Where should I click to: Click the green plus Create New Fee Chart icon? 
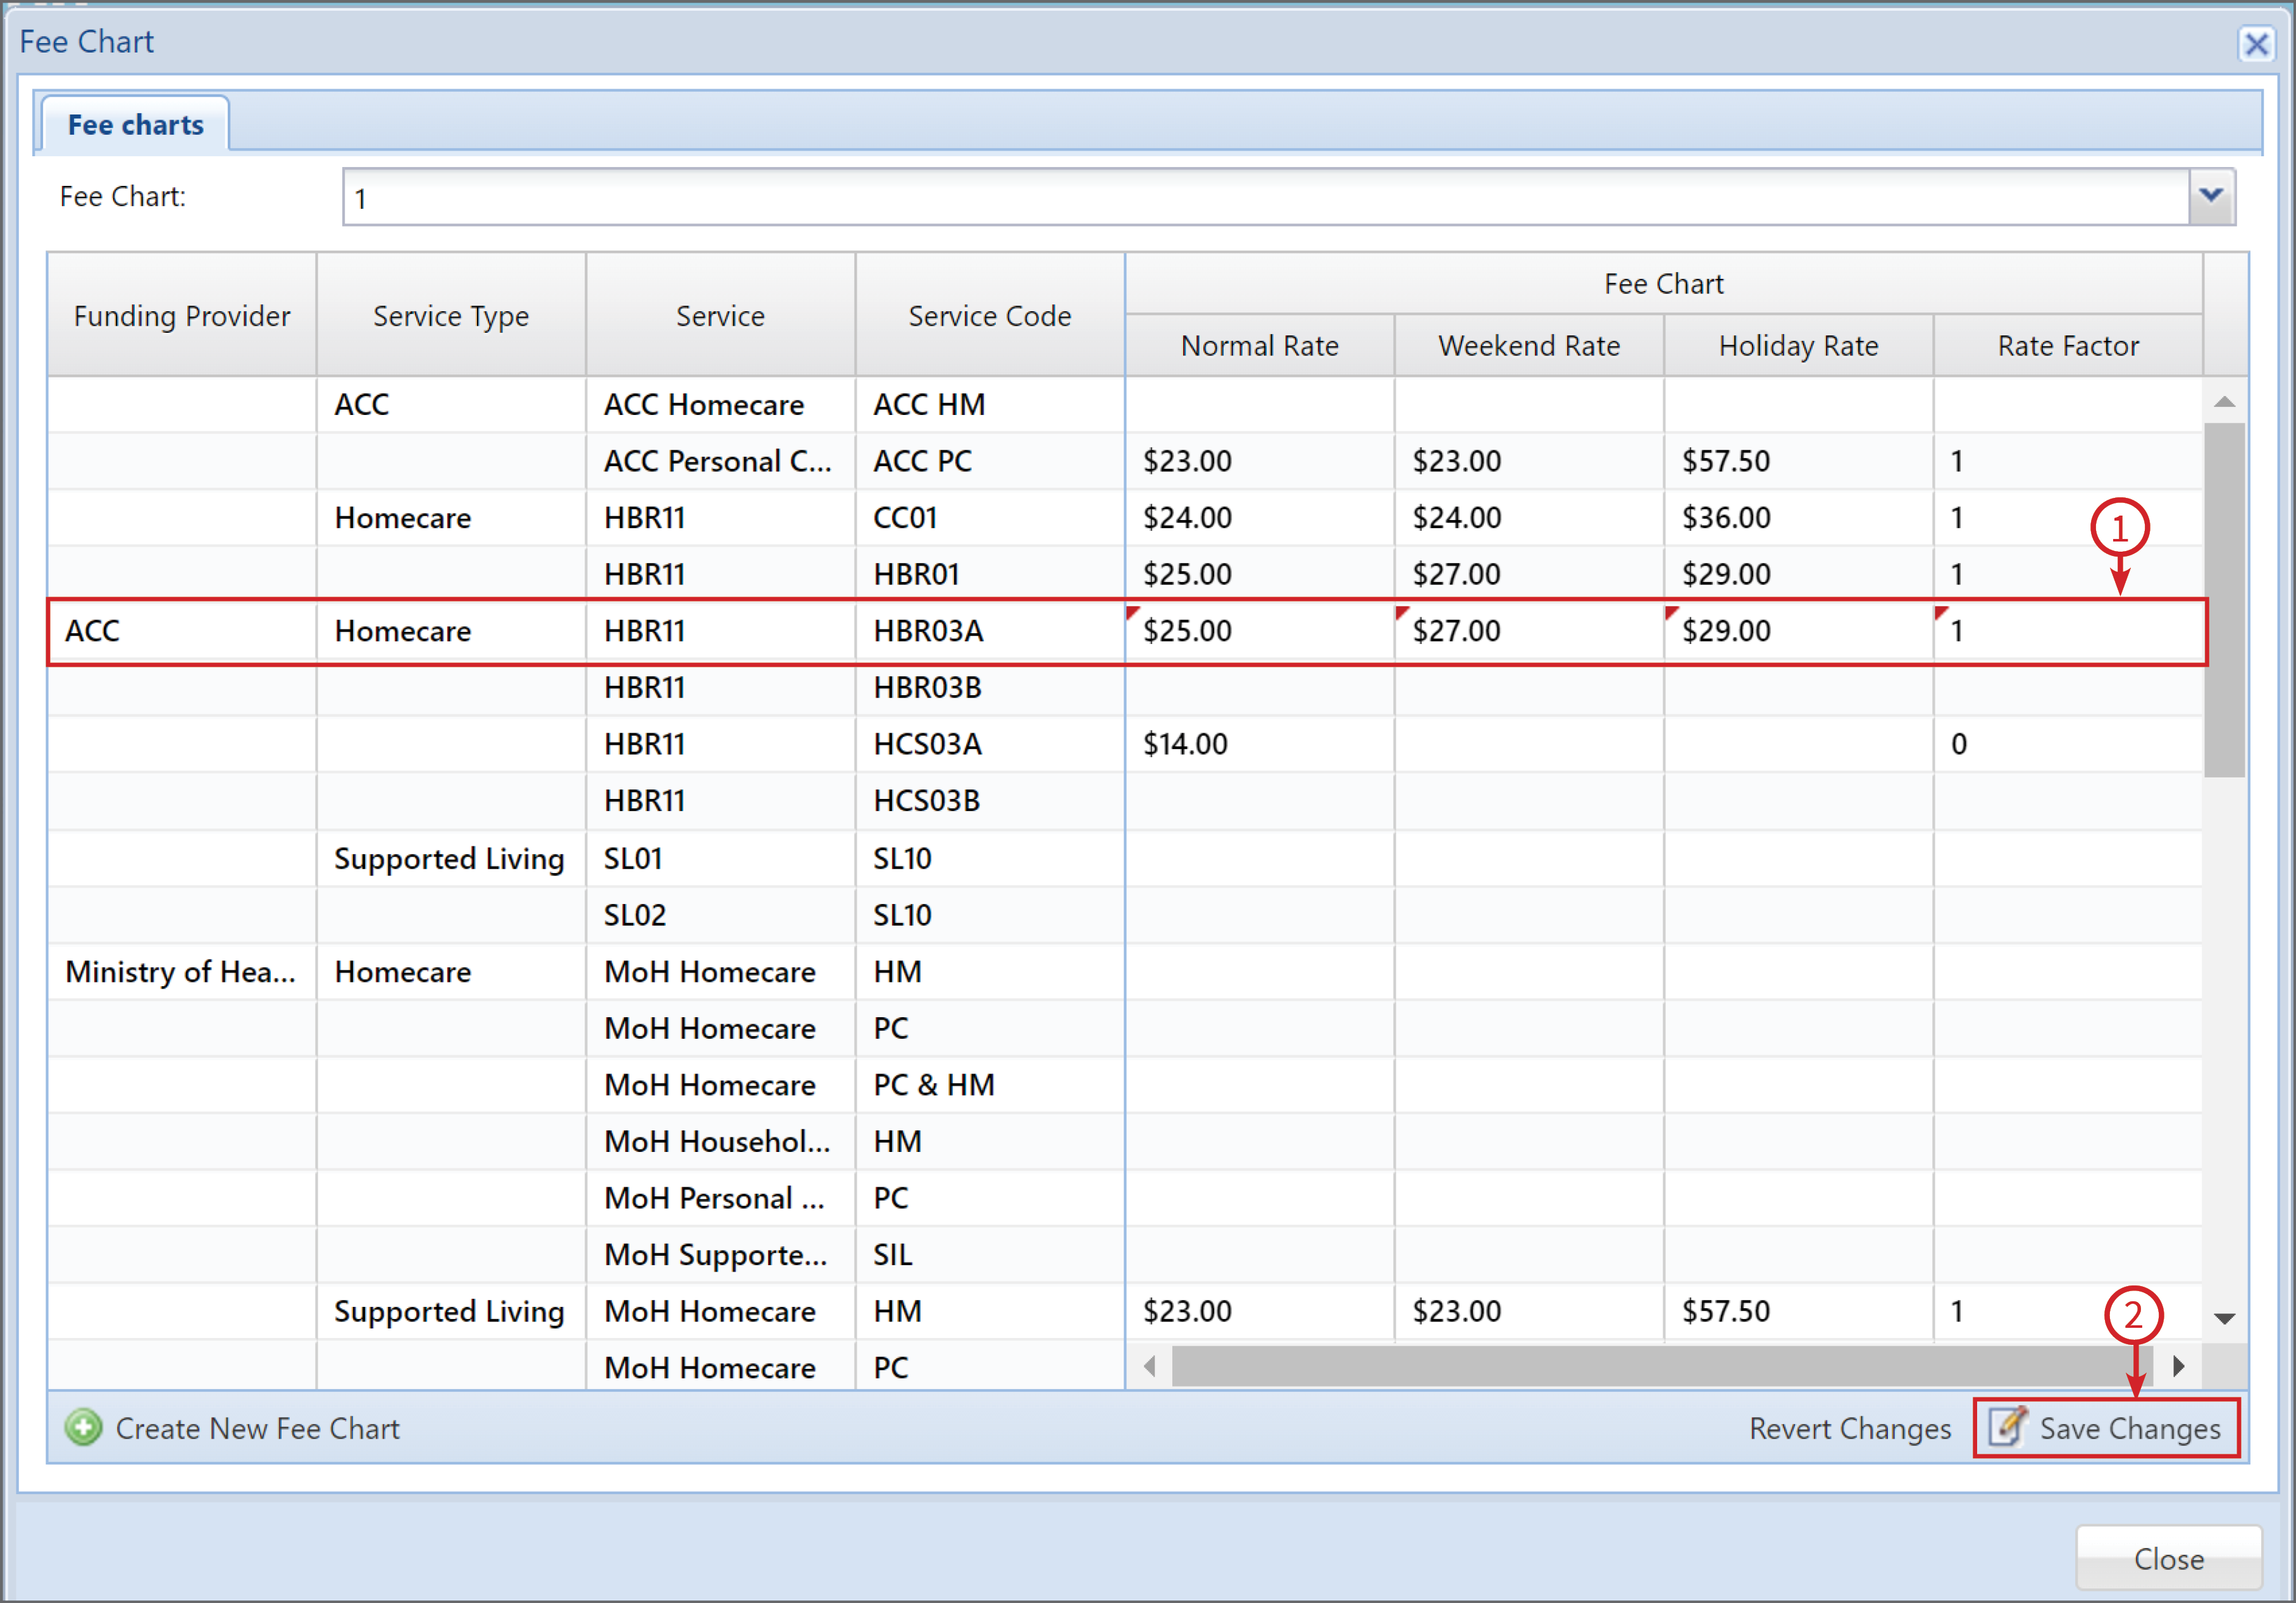pos(84,1428)
